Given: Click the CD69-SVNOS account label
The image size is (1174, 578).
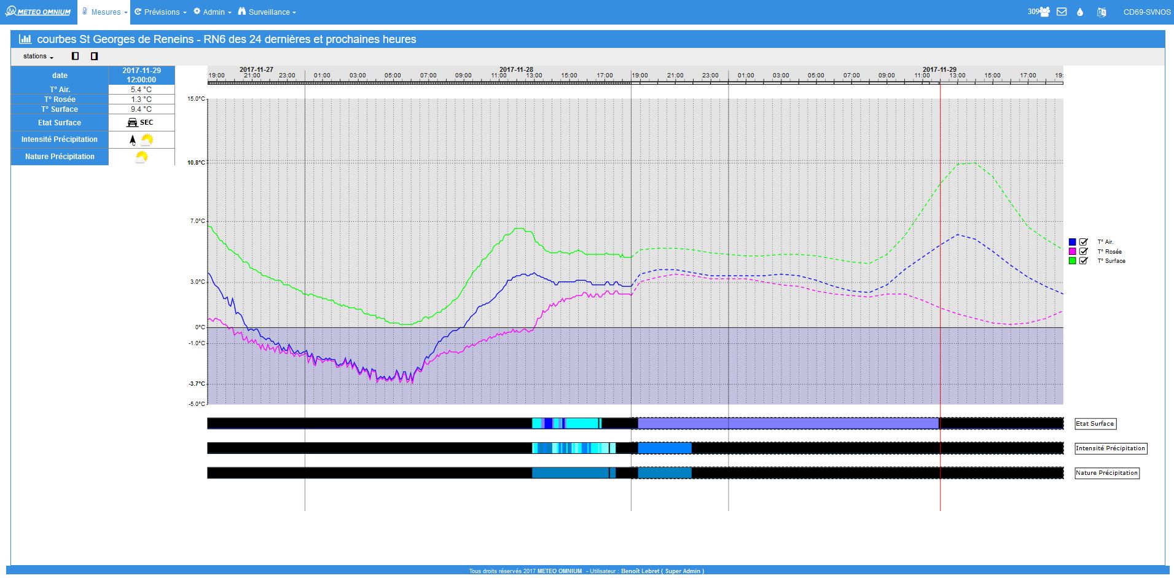Looking at the screenshot, I should pyautogui.click(x=1147, y=12).
